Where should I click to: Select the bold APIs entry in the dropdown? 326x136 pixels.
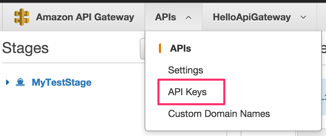pos(180,49)
